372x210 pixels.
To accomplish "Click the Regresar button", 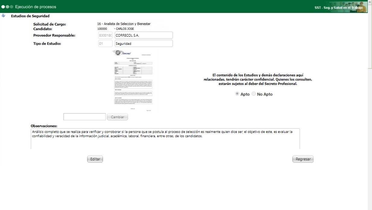I will point(303,159).
